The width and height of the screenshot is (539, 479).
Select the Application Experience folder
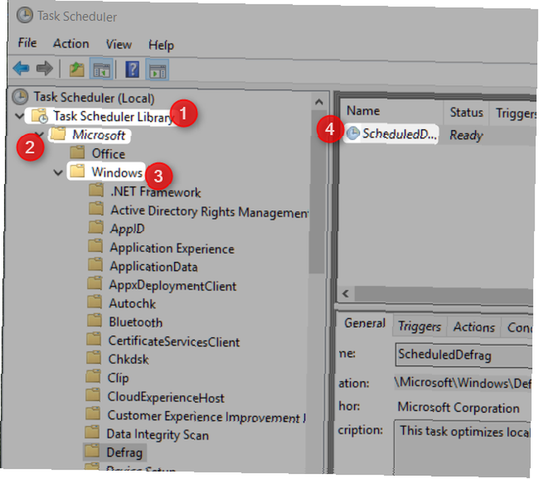coord(172,248)
